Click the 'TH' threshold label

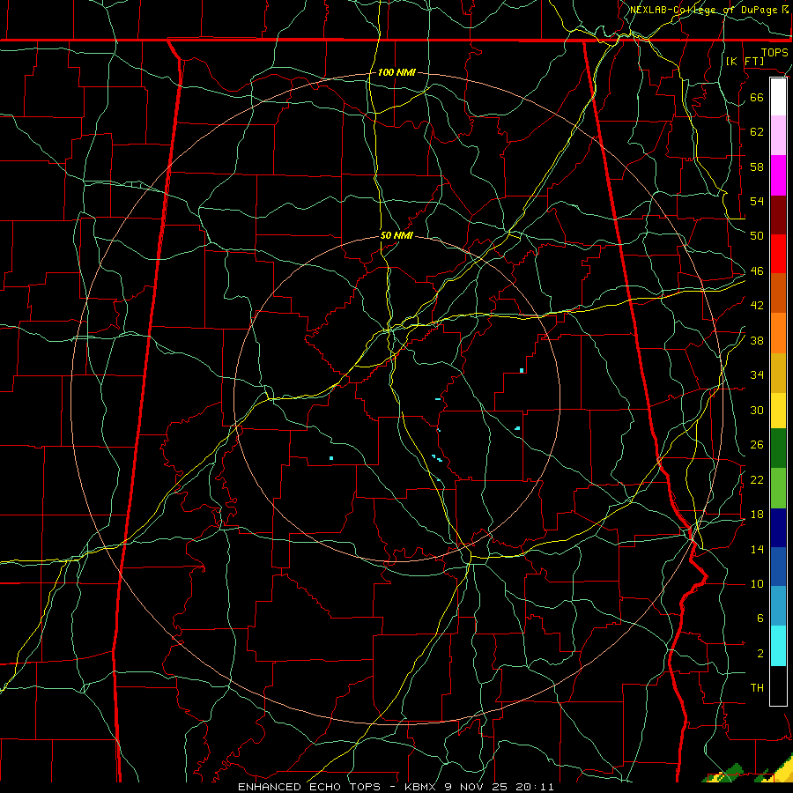coord(757,688)
